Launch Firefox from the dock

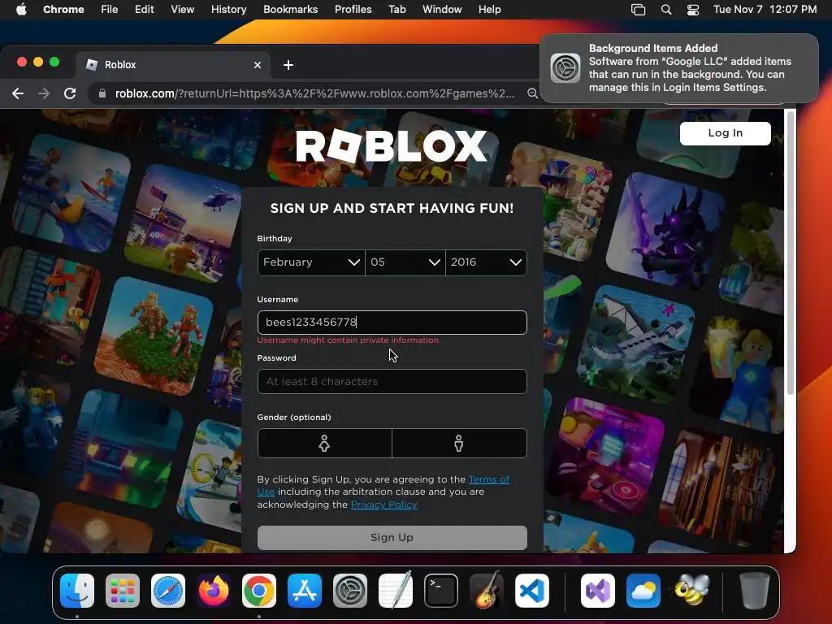point(214,591)
